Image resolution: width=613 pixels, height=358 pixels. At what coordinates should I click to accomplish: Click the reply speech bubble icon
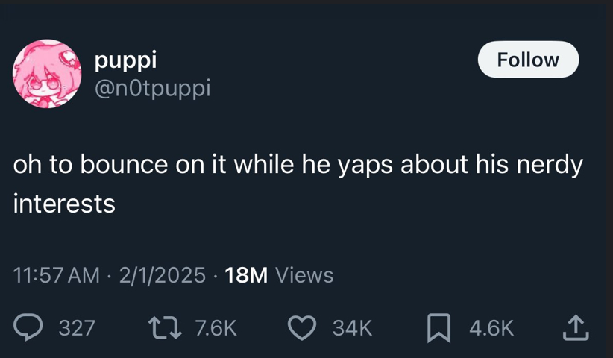tap(29, 327)
